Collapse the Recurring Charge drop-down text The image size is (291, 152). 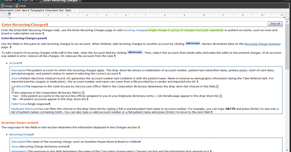click(x=21, y=134)
